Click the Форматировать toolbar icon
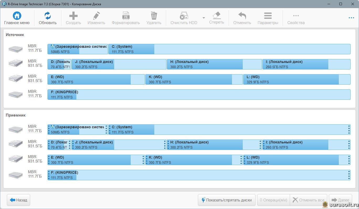Image resolution: width=359 pixels, height=209 pixels. click(x=126, y=16)
